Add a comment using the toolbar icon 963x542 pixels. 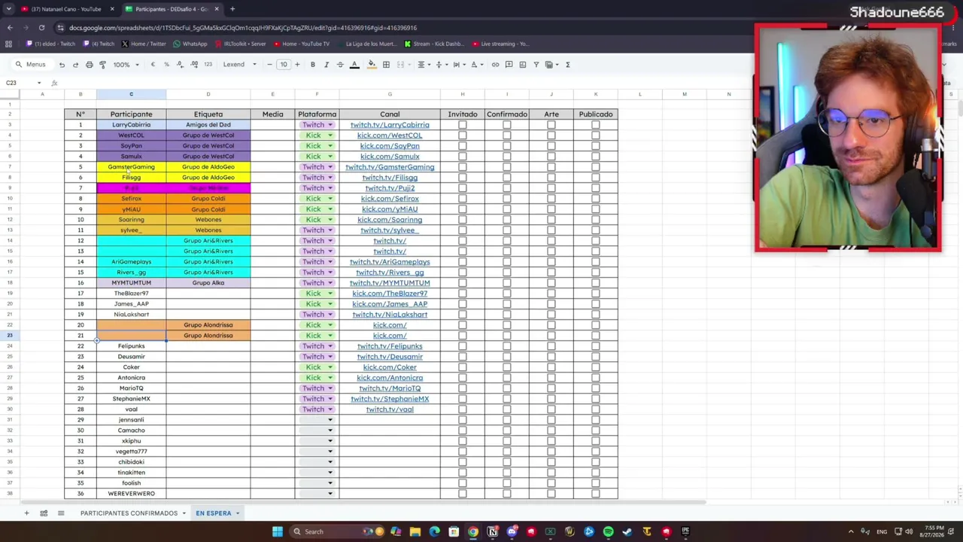[x=509, y=65]
